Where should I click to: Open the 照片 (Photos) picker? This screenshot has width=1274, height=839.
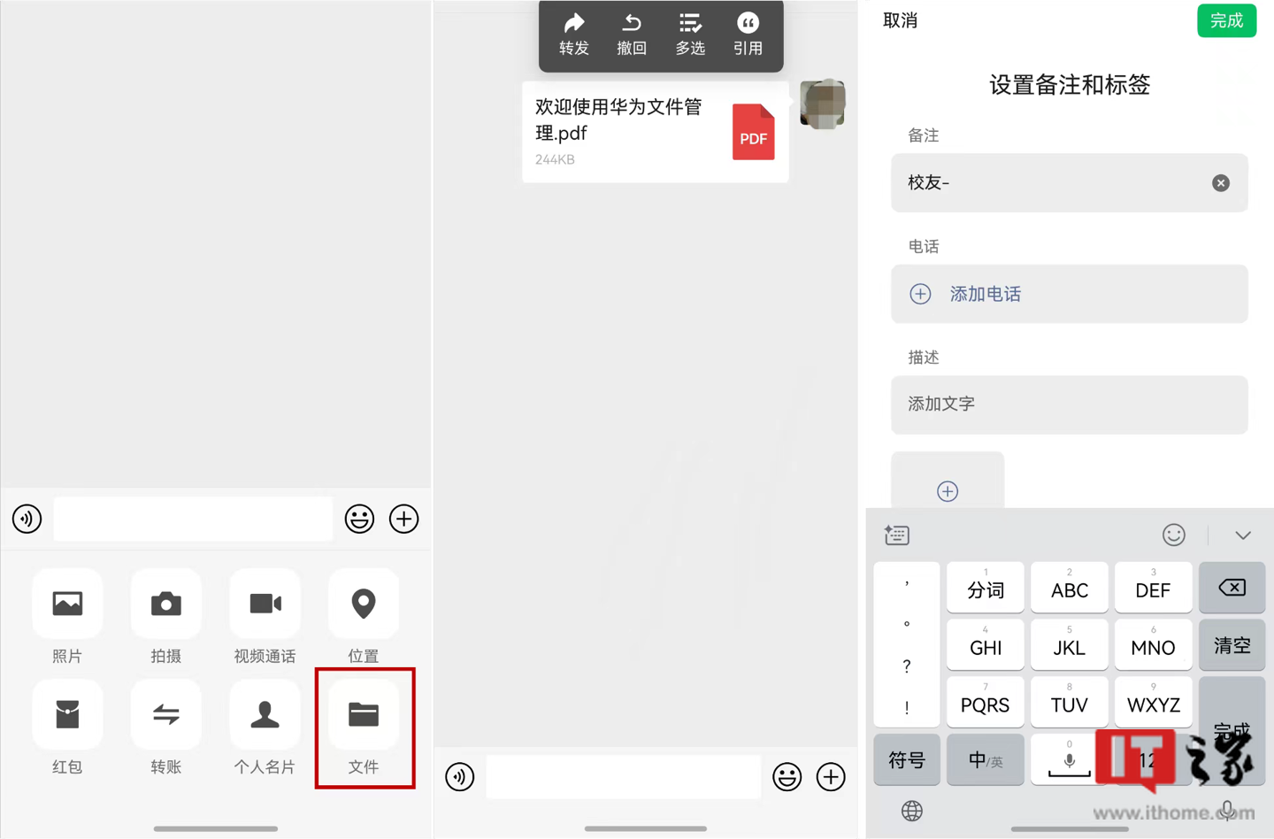pyautogui.click(x=67, y=604)
